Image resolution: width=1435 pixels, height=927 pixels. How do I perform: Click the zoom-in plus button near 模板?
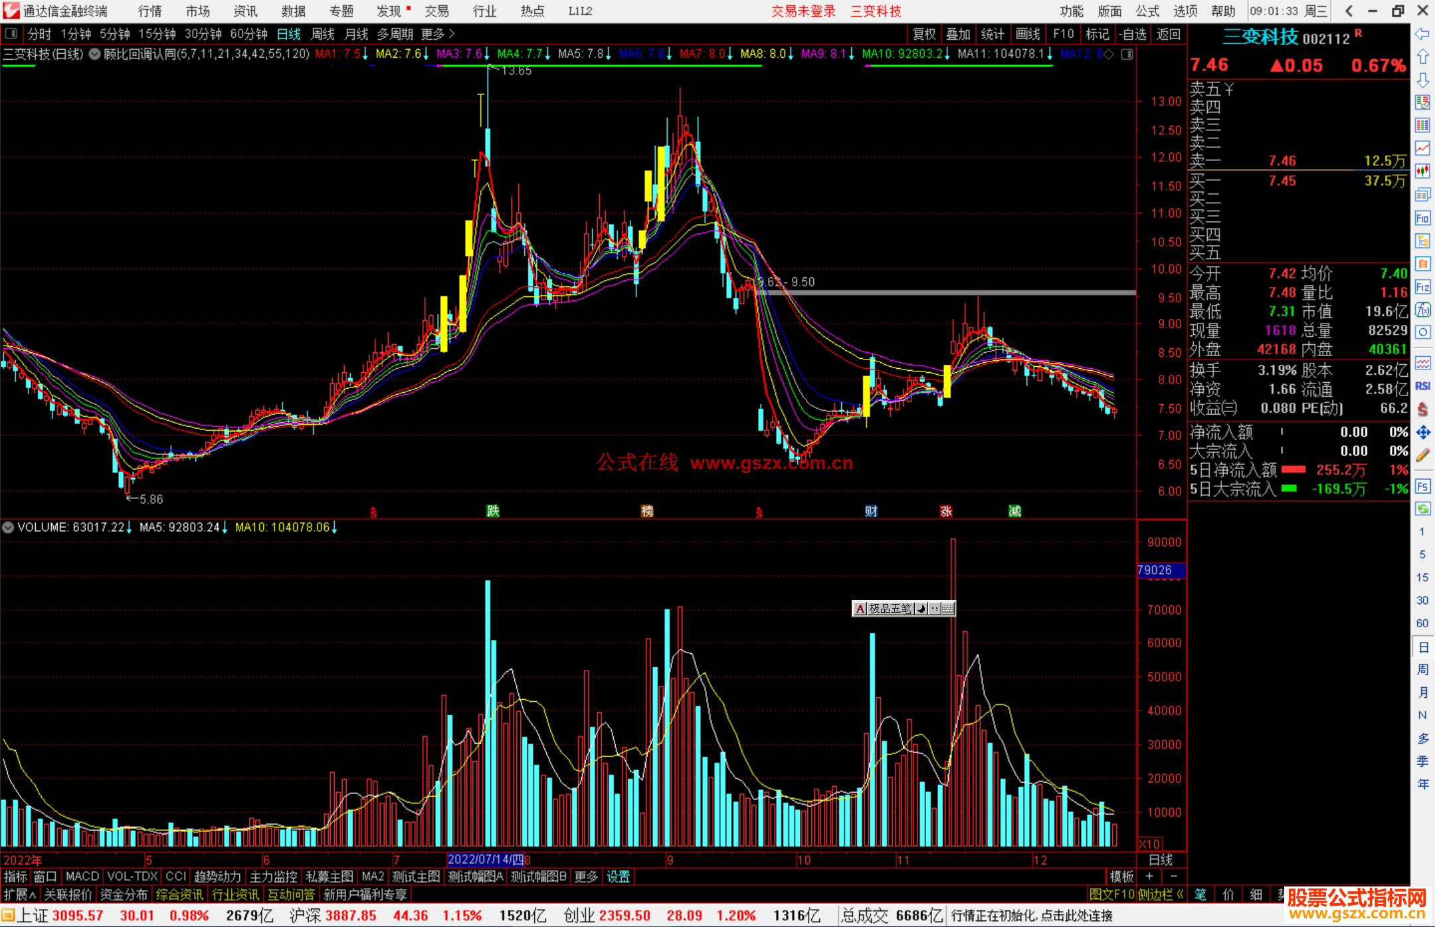coord(1150,877)
